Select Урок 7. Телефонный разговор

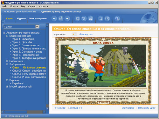coord(29,58)
